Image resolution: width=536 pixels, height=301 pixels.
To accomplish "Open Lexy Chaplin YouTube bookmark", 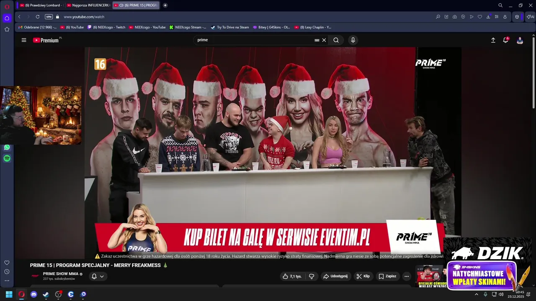I will click(313, 27).
